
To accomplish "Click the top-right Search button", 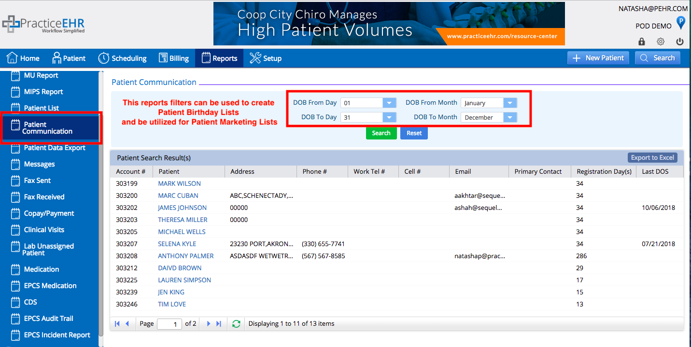I will (x=657, y=58).
